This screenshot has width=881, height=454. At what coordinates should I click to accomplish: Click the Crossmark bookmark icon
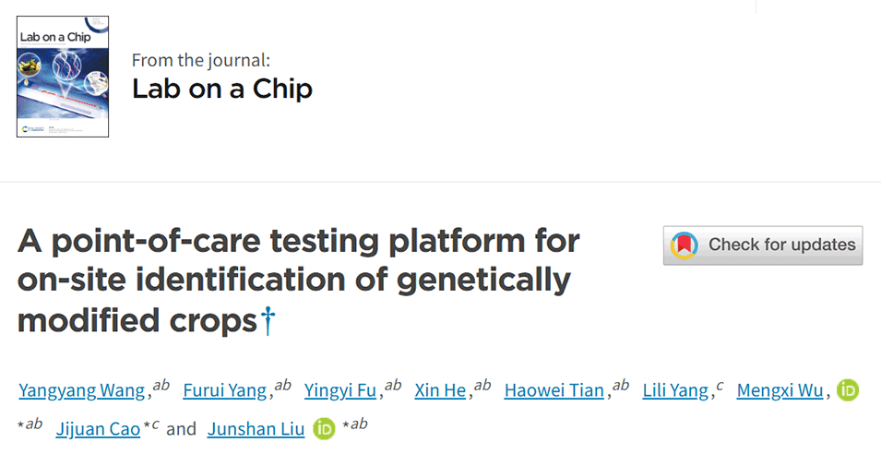(x=684, y=245)
